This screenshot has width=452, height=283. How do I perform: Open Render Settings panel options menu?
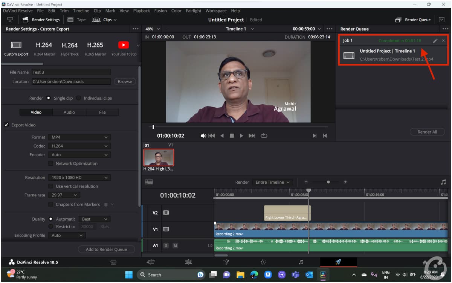coord(136,29)
